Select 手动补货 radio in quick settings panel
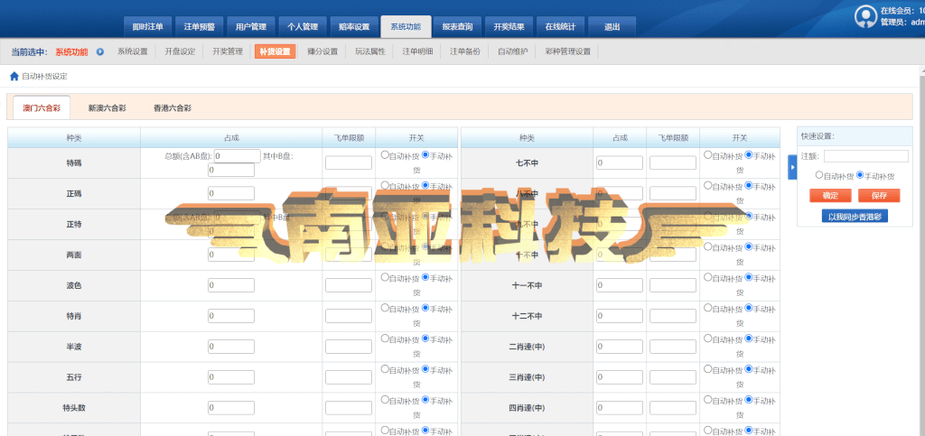Viewport: 925px width, 436px height. 860,175
